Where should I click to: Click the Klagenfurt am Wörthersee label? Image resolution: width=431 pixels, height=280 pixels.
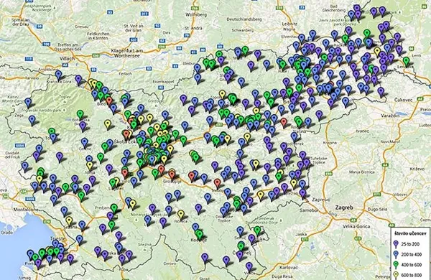coord(126,53)
